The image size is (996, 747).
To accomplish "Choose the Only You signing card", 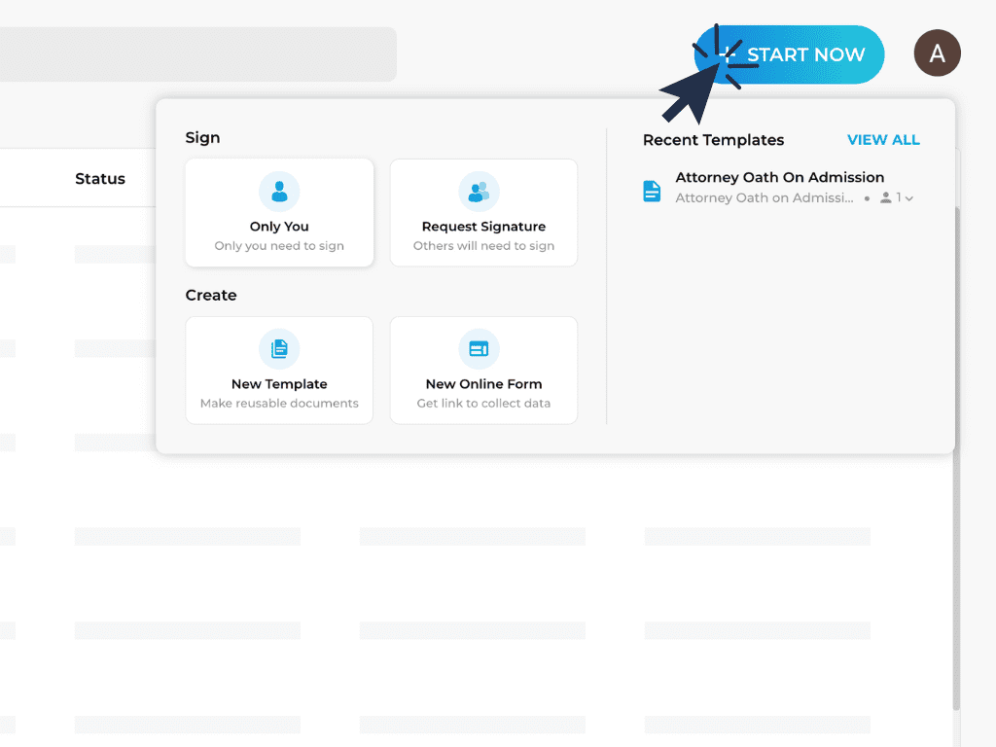I will pyautogui.click(x=279, y=213).
